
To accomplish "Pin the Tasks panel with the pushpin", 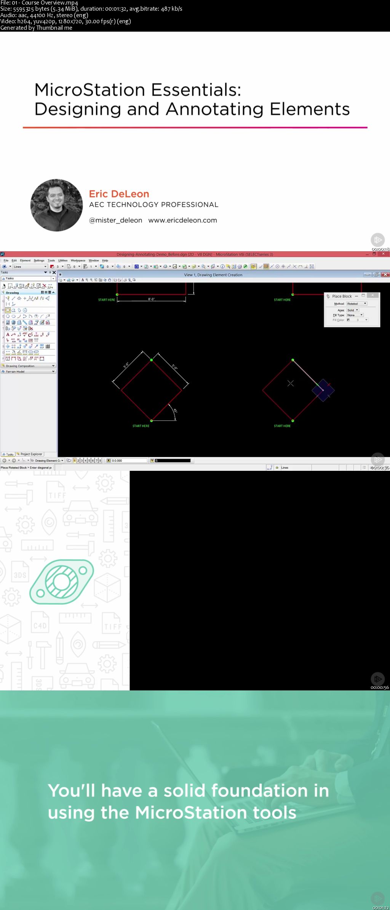I will [50, 272].
